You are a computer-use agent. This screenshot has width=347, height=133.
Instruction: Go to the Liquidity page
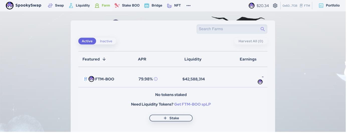[x=79, y=6]
